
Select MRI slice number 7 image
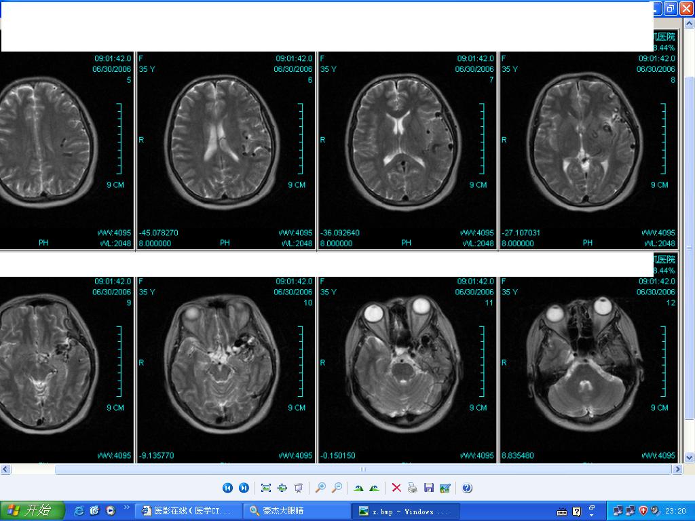[407, 151]
